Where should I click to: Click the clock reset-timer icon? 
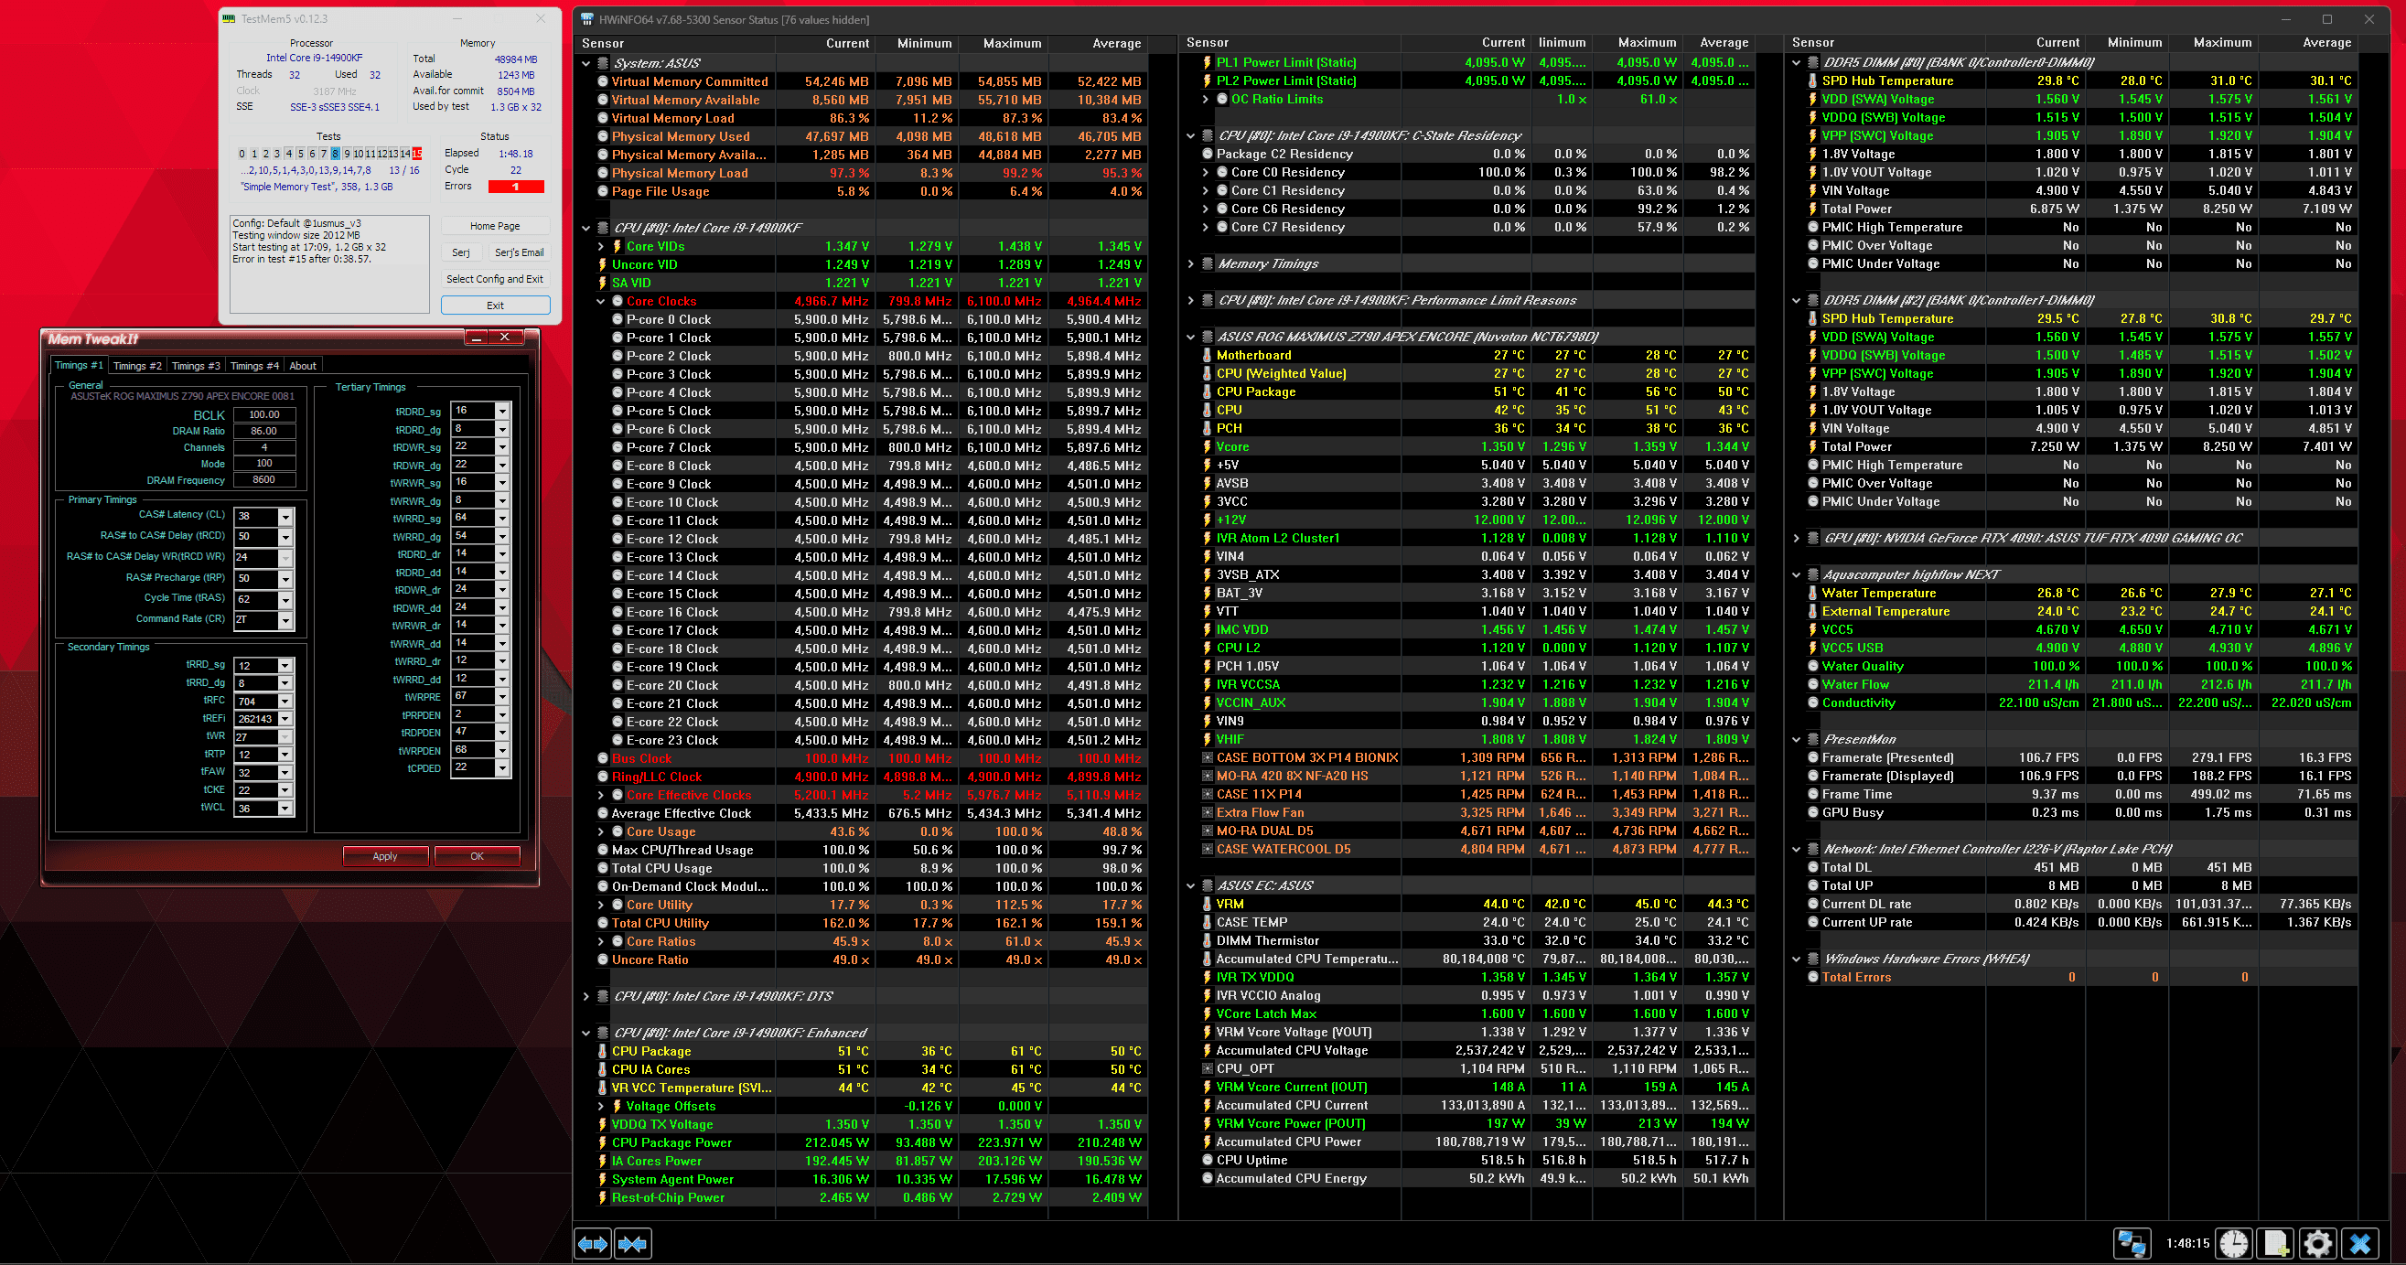click(2234, 1244)
